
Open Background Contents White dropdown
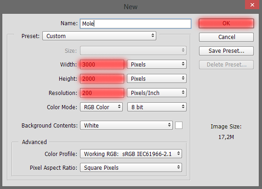126,125
